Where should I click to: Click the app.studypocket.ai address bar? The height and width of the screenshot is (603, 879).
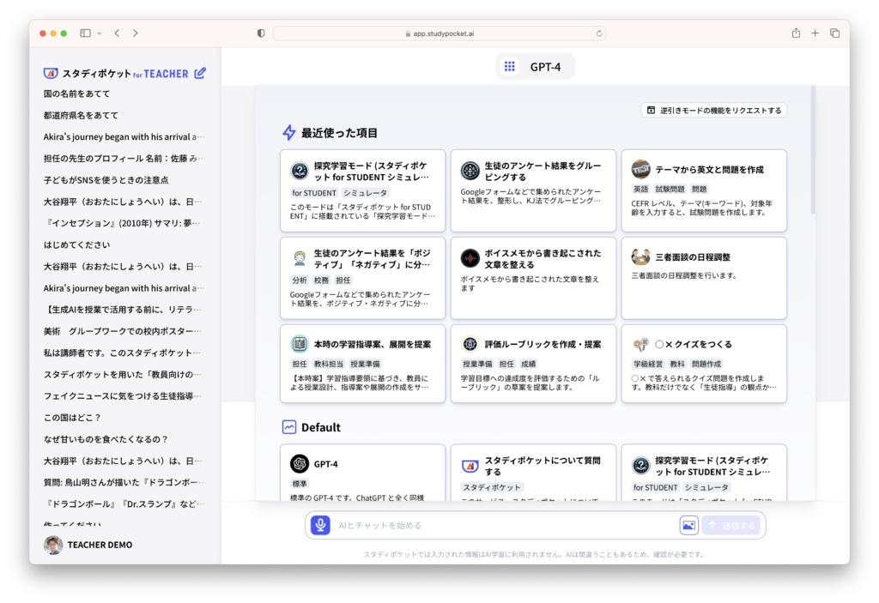pyautogui.click(x=439, y=33)
